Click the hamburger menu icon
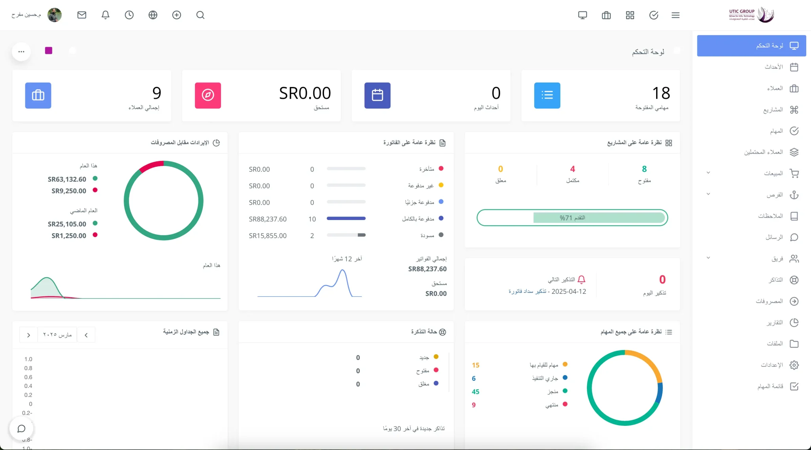Screen dimensions: 811x450 coord(676,15)
